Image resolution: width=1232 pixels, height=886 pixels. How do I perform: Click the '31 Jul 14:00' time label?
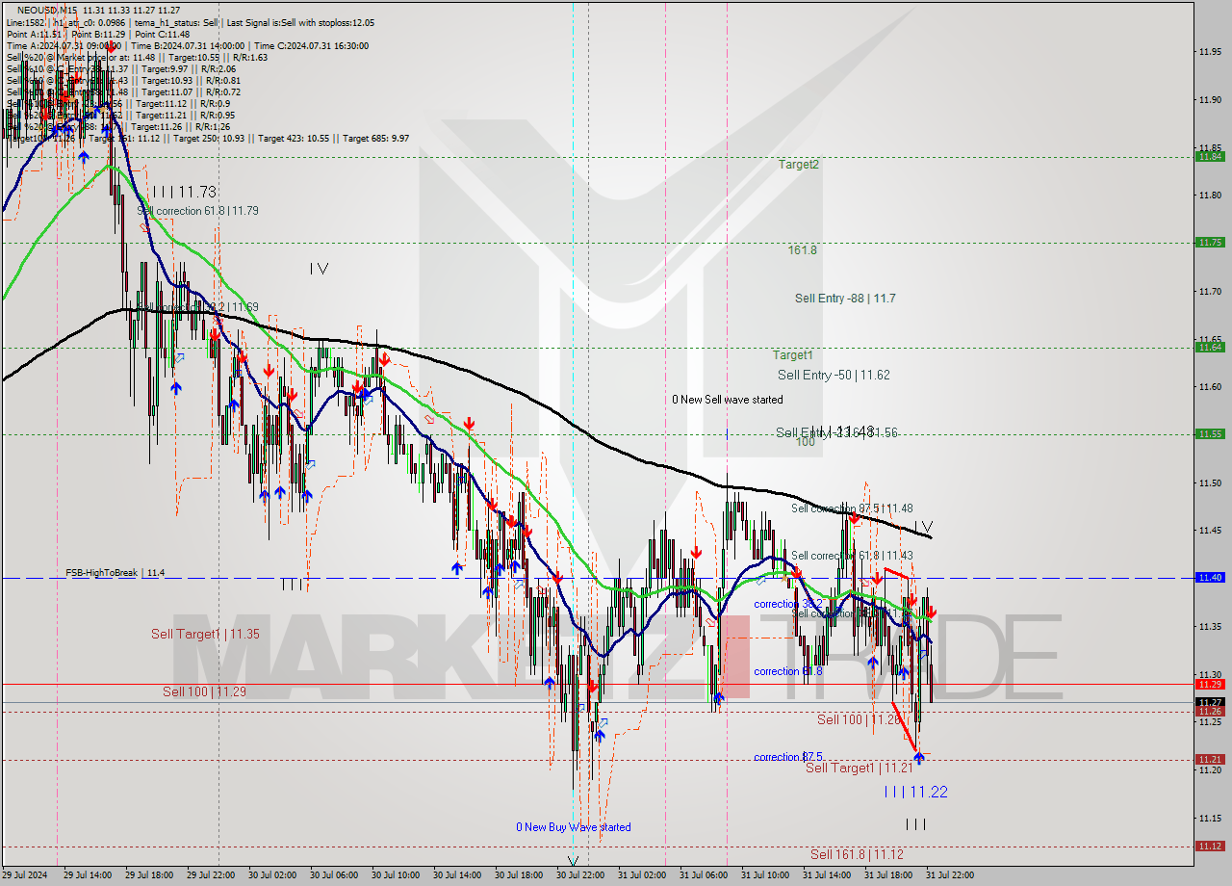827,875
